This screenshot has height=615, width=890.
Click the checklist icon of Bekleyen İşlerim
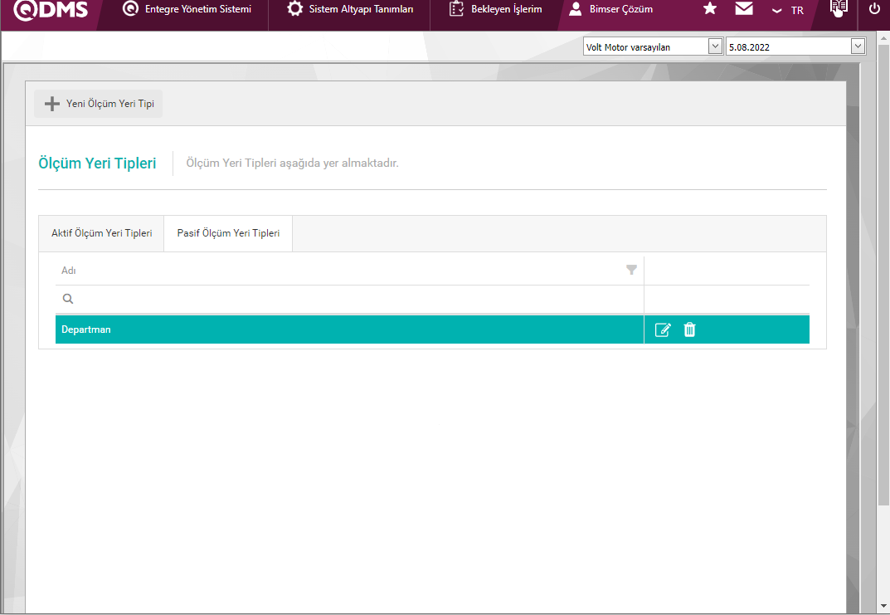(x=456, y=9)
